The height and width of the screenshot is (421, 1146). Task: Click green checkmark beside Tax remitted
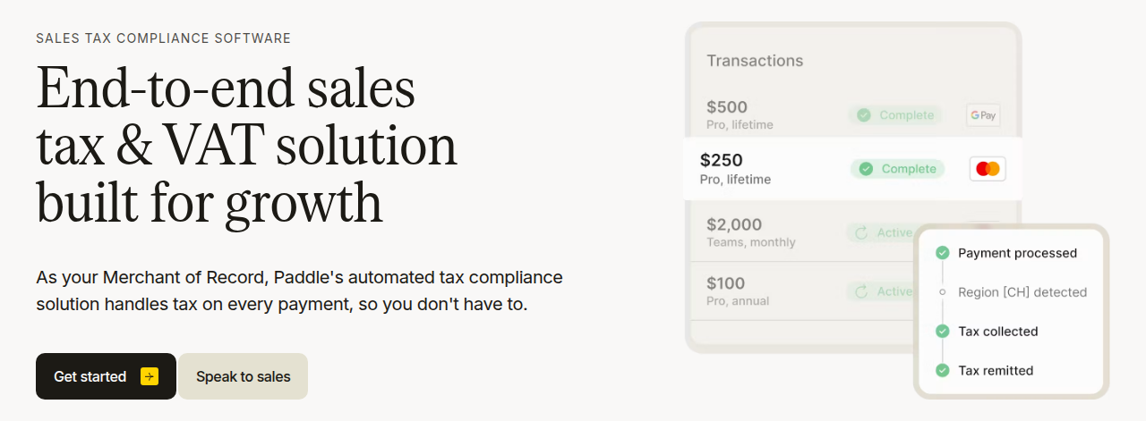[x=942, y=370]
